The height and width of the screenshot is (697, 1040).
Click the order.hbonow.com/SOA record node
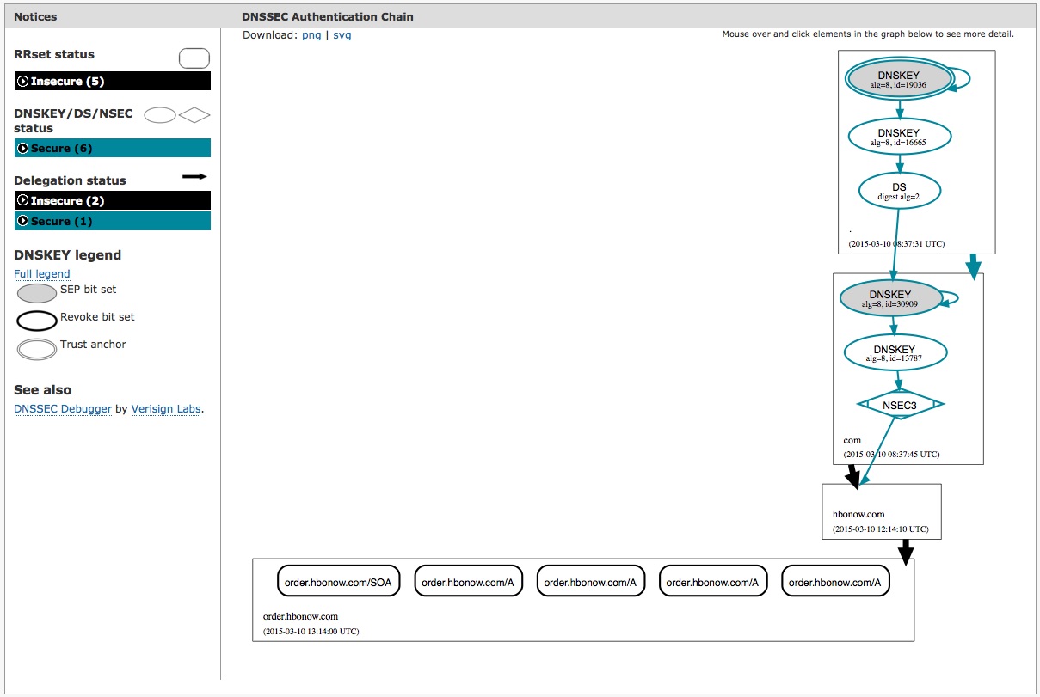(x=338, y=582)
